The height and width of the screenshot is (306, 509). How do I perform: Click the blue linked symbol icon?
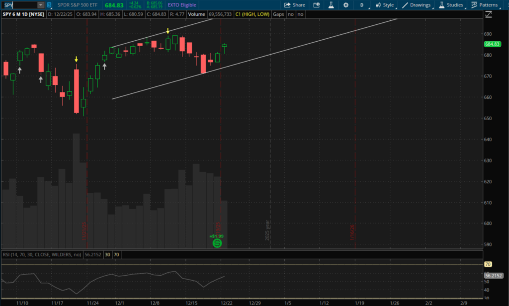coord(49,5)
